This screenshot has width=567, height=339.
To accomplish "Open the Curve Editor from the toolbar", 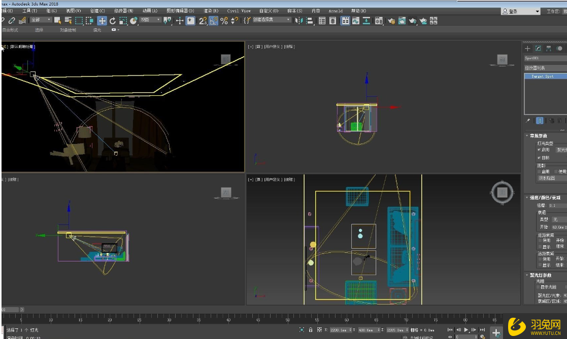I will [355, 21].
